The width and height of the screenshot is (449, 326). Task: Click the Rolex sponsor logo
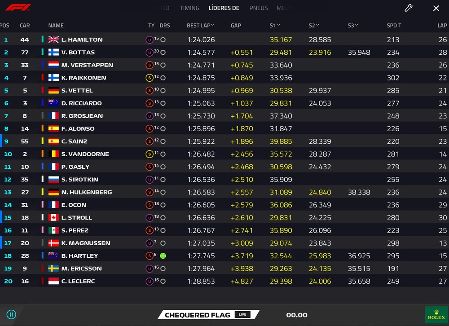pyautogui.click(x=436, y=314)
